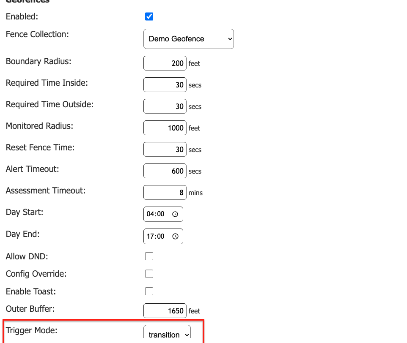The width and height of the screenshot is (407, 343).
Task: Open the Trigger Mode transition dropdown
Action: pyautogui.click(x=167, y=335)
